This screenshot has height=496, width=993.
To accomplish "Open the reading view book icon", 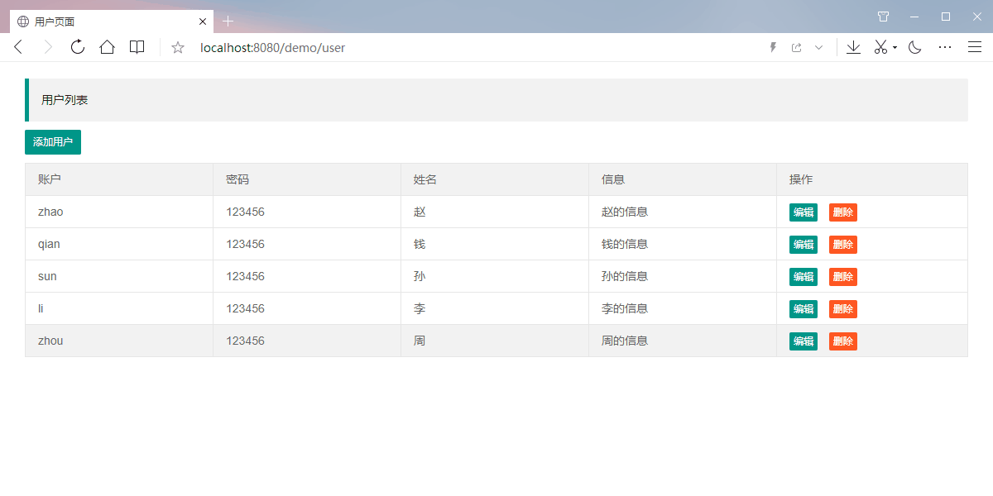I will point(137,47).
